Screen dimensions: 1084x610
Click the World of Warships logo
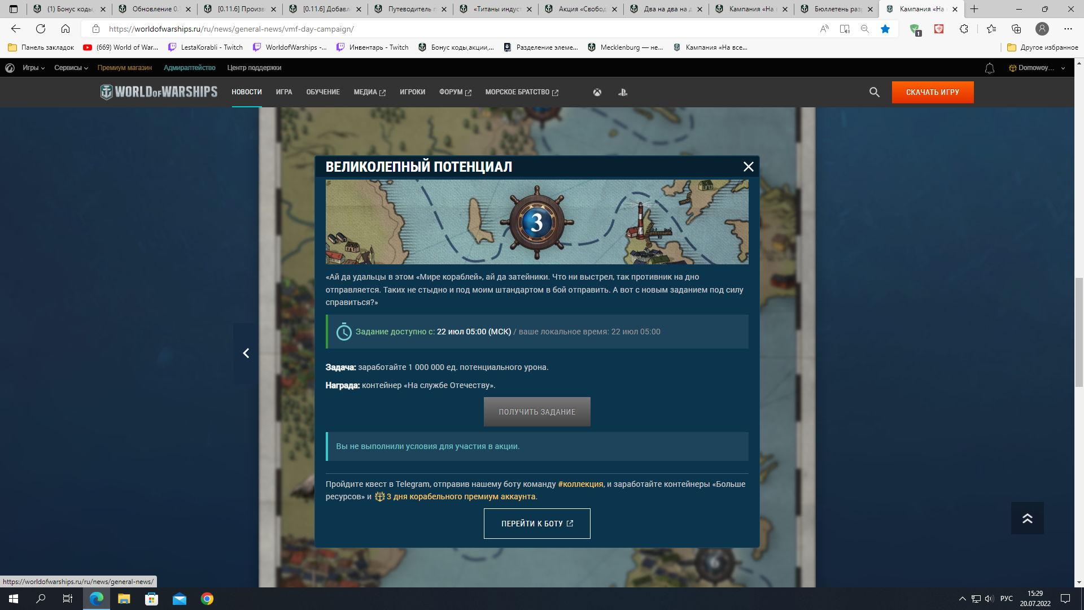tap(159, 92)
